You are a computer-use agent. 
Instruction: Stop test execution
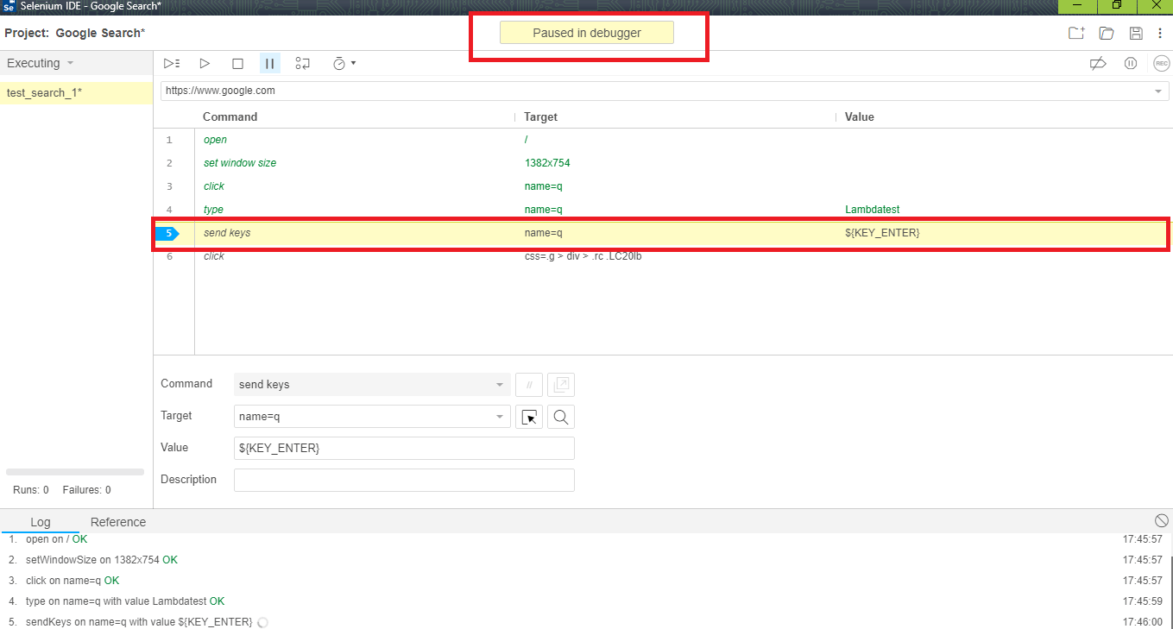tap(237, 63)
